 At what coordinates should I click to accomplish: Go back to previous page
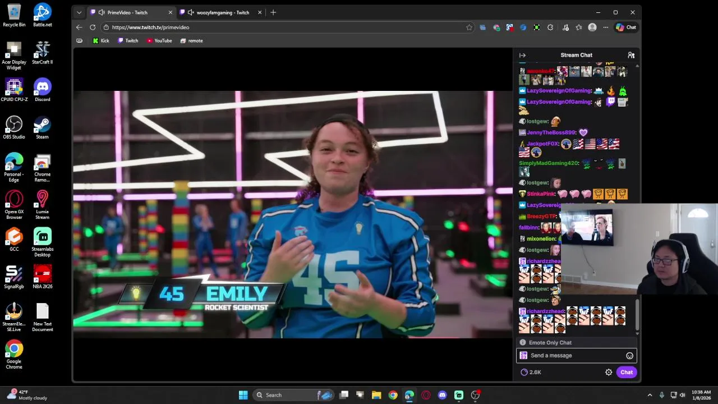pos(79,27)
